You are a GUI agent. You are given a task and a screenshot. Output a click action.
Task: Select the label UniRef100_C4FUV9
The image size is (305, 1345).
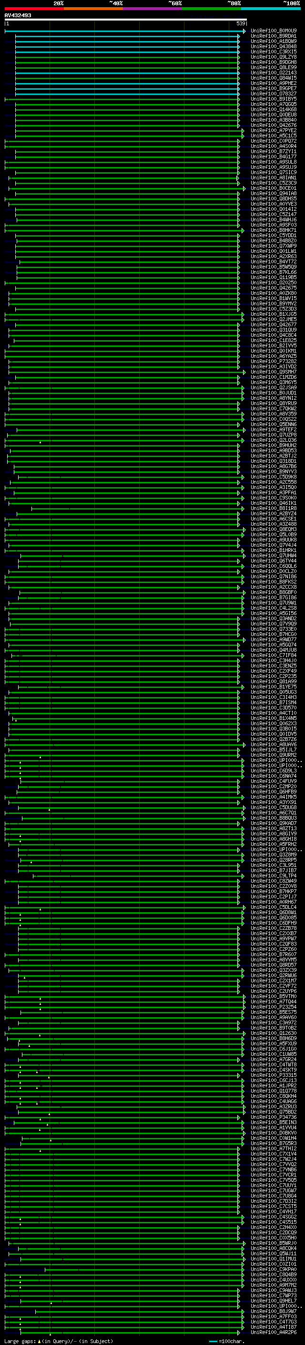(274, 781)
